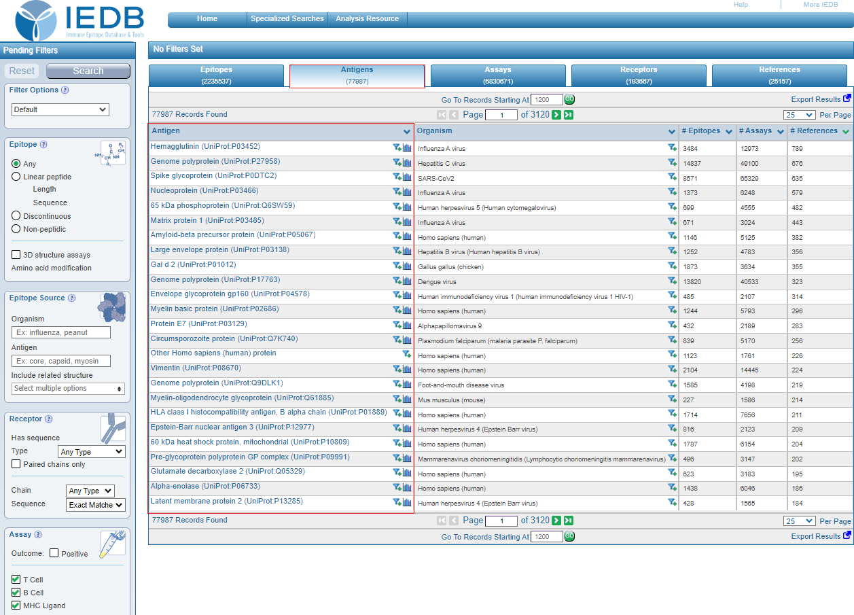The width and height of the screenshot is (854, 615).
Task: Open help icon next to Filter Options
Action: pos(65,90)
